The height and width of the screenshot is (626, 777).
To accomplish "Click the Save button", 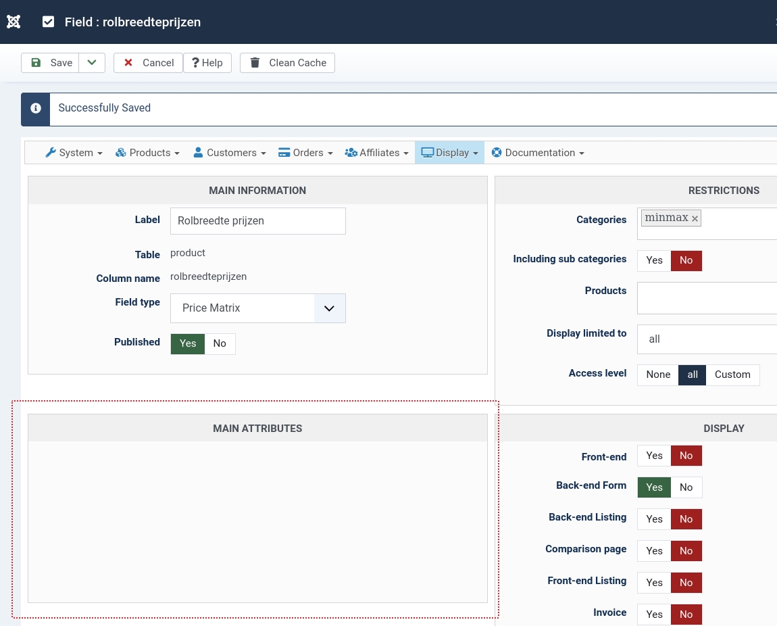I will (x=51, y=63).
